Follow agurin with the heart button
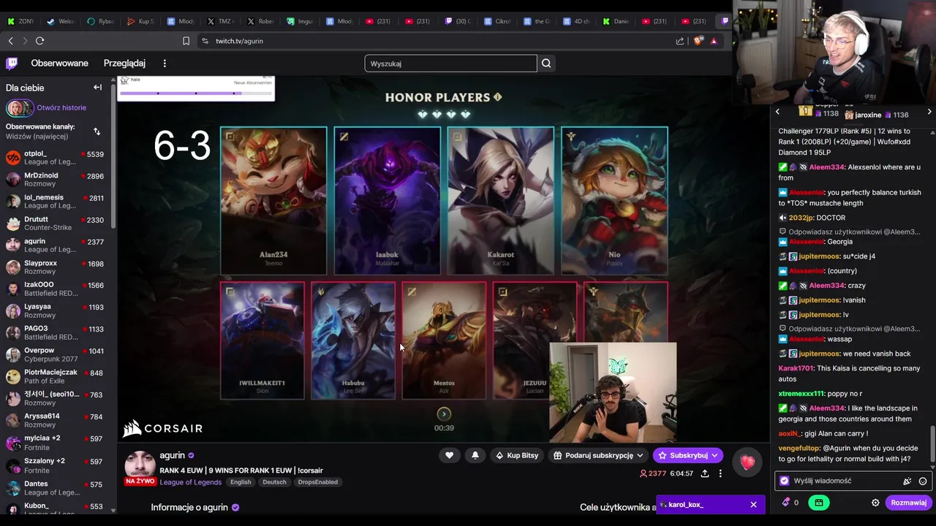936x526 pixels. 449,455
